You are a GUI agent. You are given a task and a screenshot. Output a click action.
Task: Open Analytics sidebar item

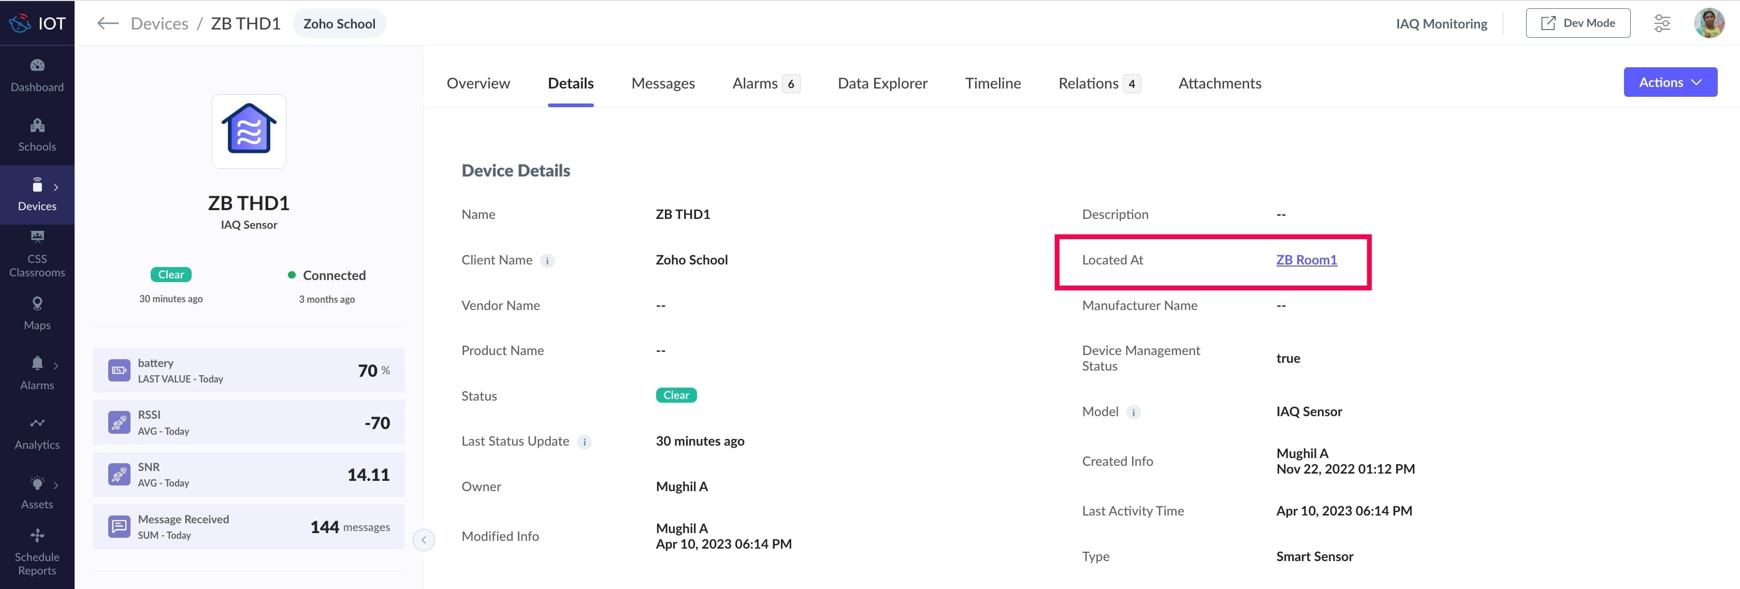click(x=37, y=433)
